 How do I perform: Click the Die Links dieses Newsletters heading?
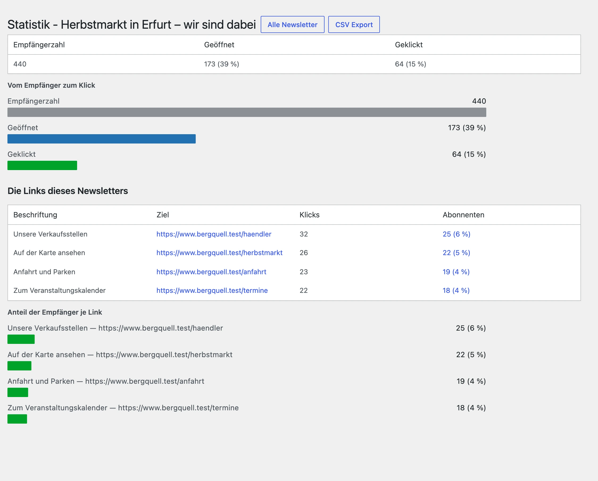point(68,191)
